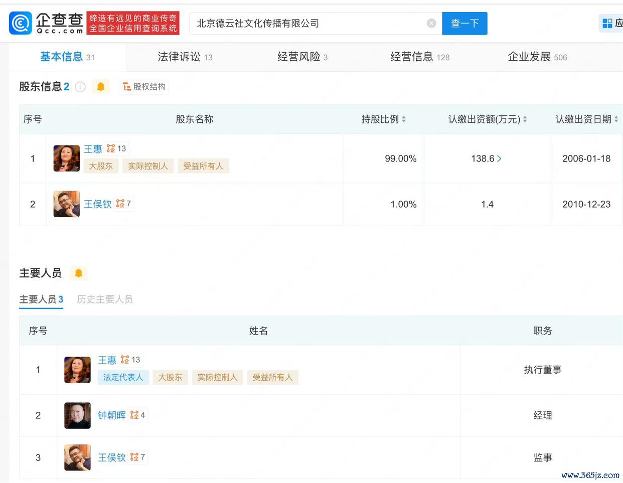Click the 1.4 contribution amount cell
623x483 pixels.
(487, 204)
